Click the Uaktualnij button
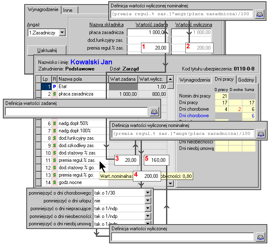271x245 pixels. [47, 50]
